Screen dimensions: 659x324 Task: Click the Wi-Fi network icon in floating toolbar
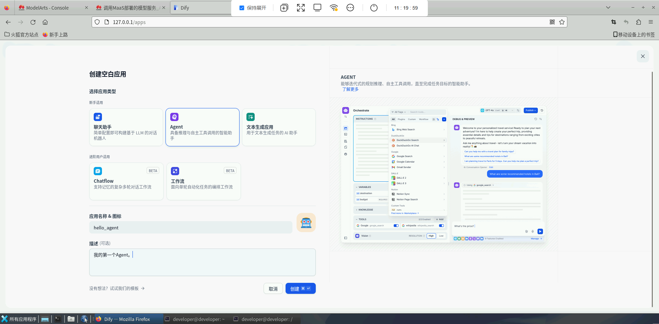[x=334, y=8]
